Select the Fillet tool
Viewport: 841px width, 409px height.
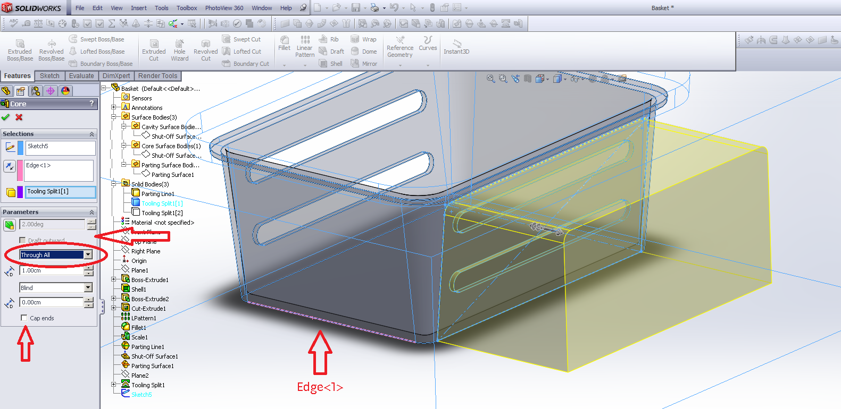(285, 44)
